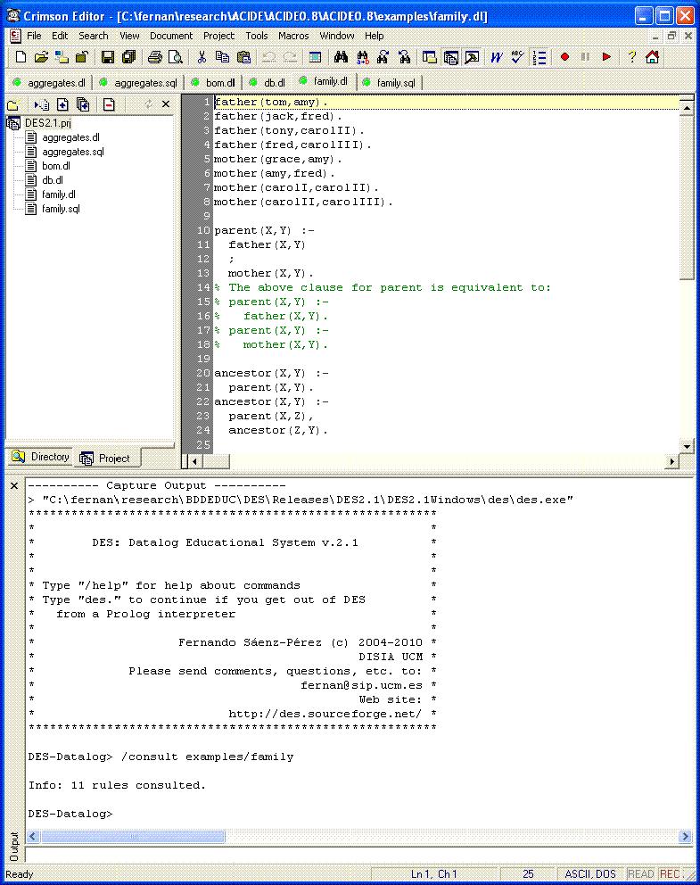Image resolution: width=700 pixels, height=885 pixels.
Task: Toggle Word Wrap W icon
Action: [497, 57]
